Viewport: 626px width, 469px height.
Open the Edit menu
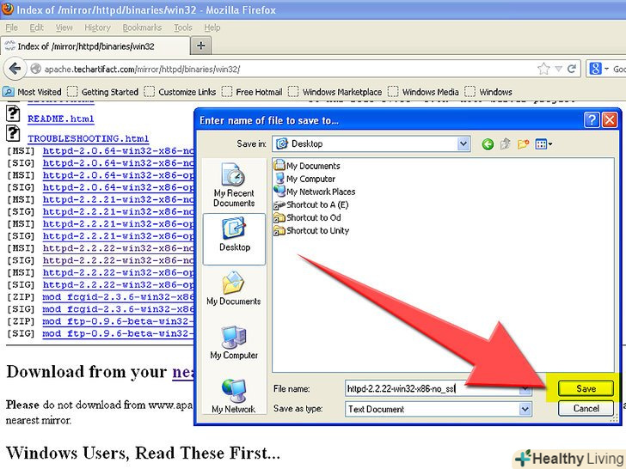click(x=36, y=27)
